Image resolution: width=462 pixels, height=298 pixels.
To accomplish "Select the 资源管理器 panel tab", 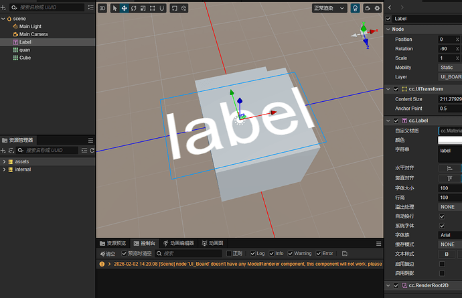I will (x=17, y=141).
